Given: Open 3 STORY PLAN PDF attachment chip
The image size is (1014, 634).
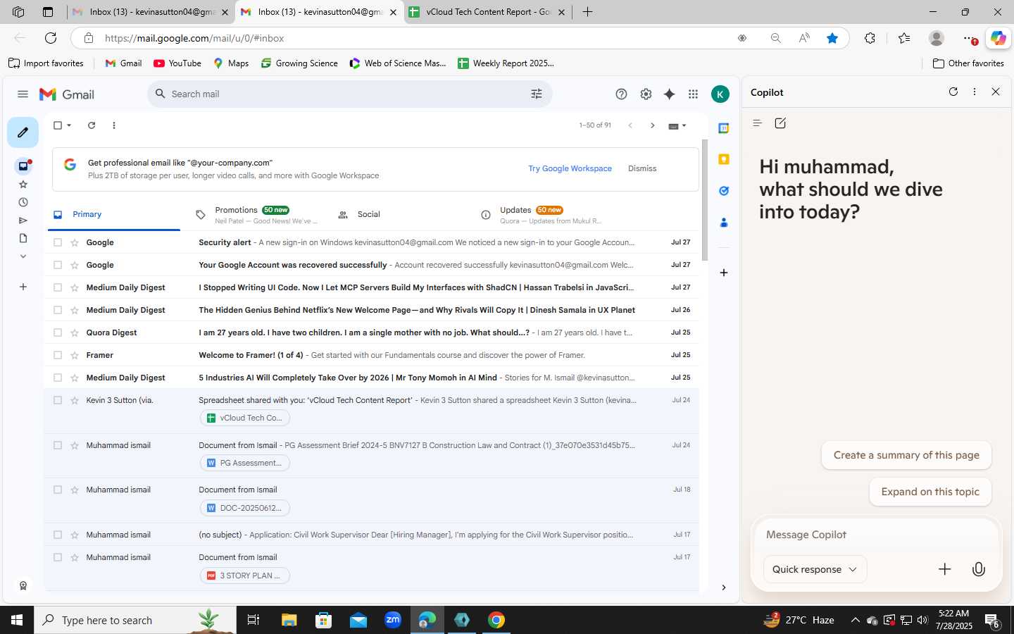Looking at the screenshot, I should point(245,576).
